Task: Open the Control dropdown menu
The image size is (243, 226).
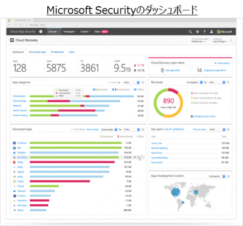Action: pyautogui.click(x=85, y=31)
